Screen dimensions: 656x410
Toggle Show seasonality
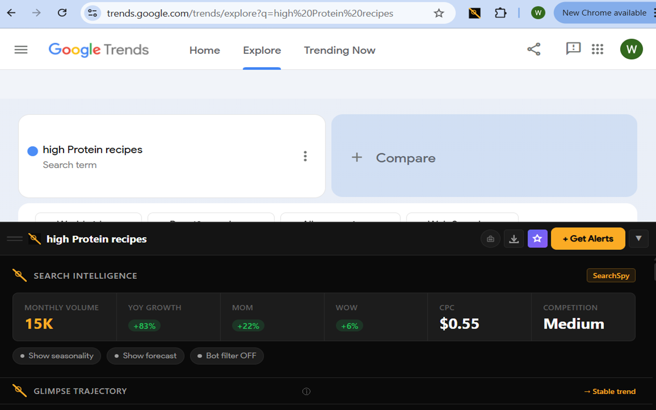[x=56, y=356]
